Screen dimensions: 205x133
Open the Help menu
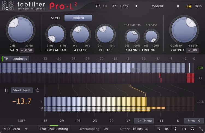[x=198, y=6]
